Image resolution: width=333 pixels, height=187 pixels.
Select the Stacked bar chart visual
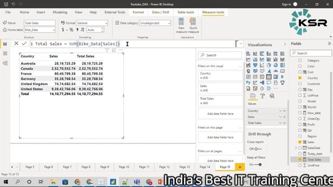coord(248,54)
